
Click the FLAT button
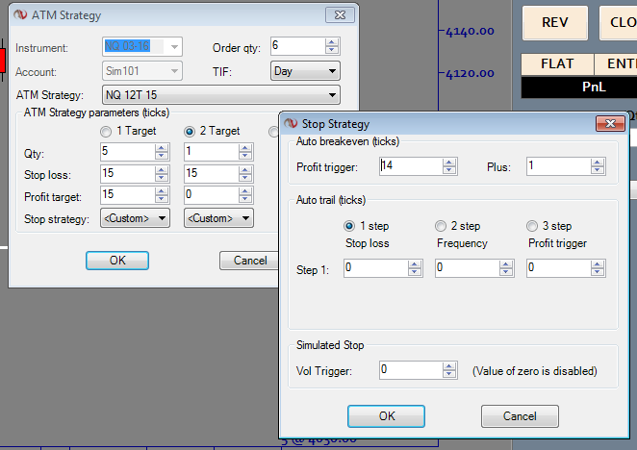click(557, 63)
